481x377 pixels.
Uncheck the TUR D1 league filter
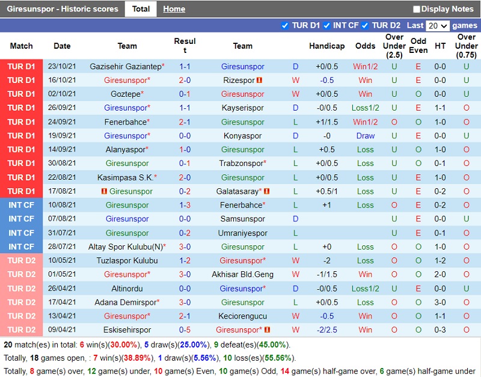(285, 25)
